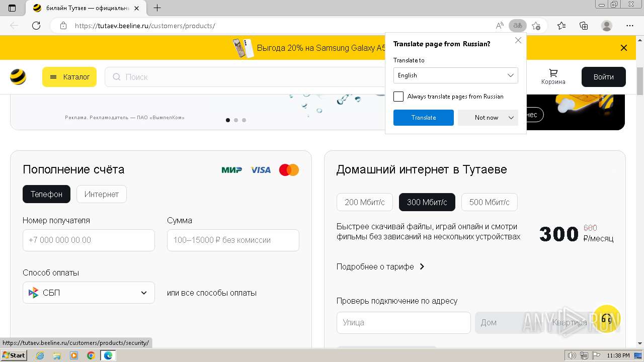Image resolution: width=644 pixels, height=362 pixels.
Task: Click the volume icon in system tray
Action: 572,355
